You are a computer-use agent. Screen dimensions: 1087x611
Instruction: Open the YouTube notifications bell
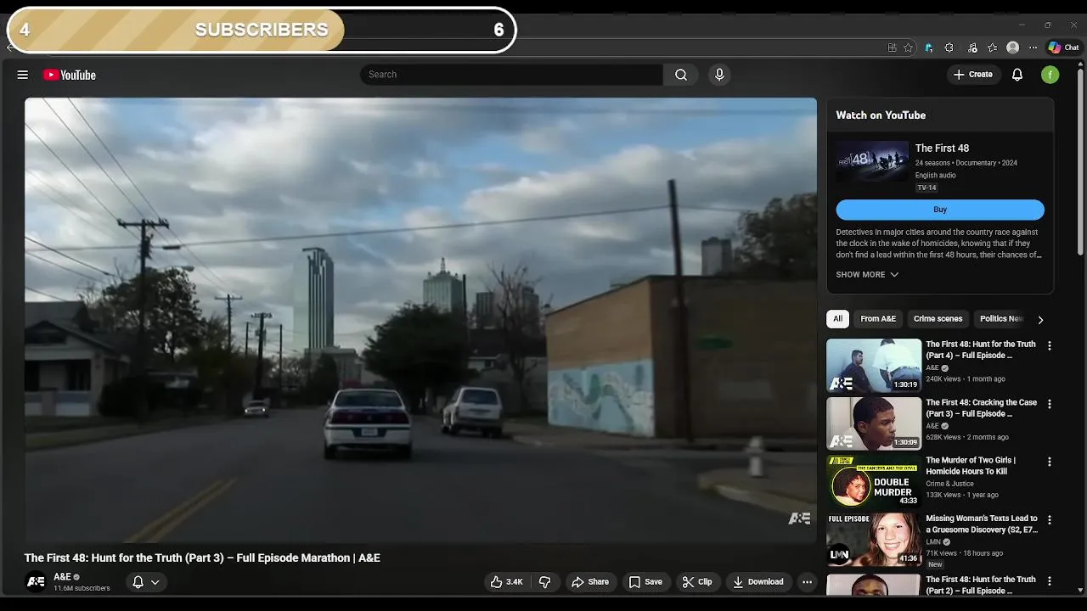(1017, 75)
